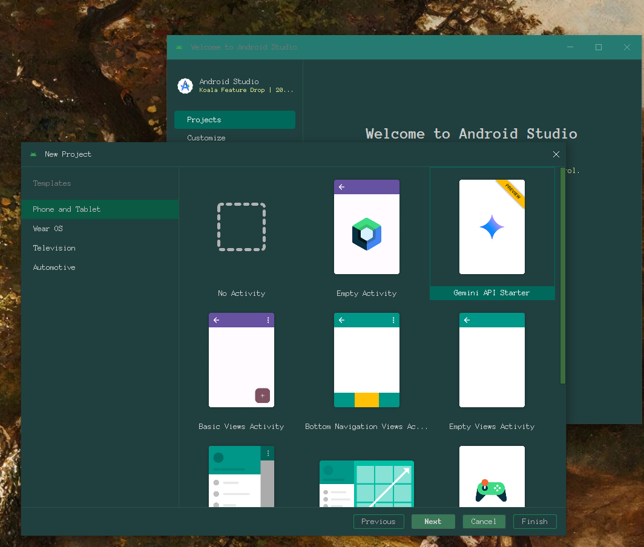Switch to Television templates

coord(100,248)
